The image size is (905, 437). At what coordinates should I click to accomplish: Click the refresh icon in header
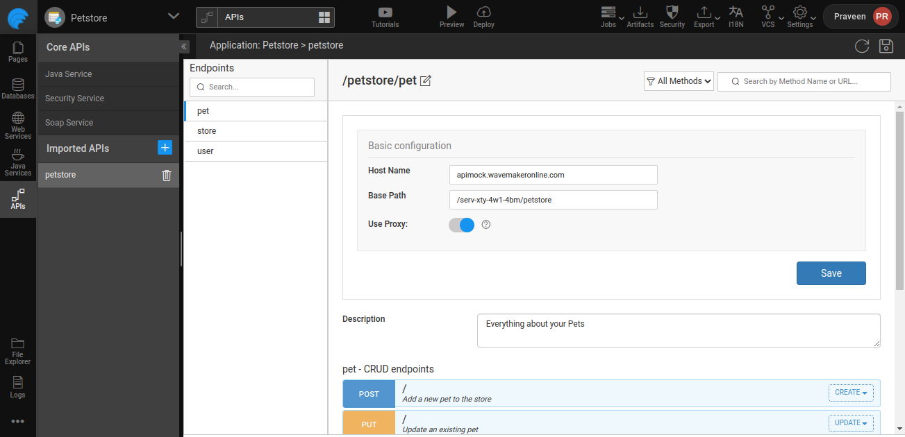[862, 46]
